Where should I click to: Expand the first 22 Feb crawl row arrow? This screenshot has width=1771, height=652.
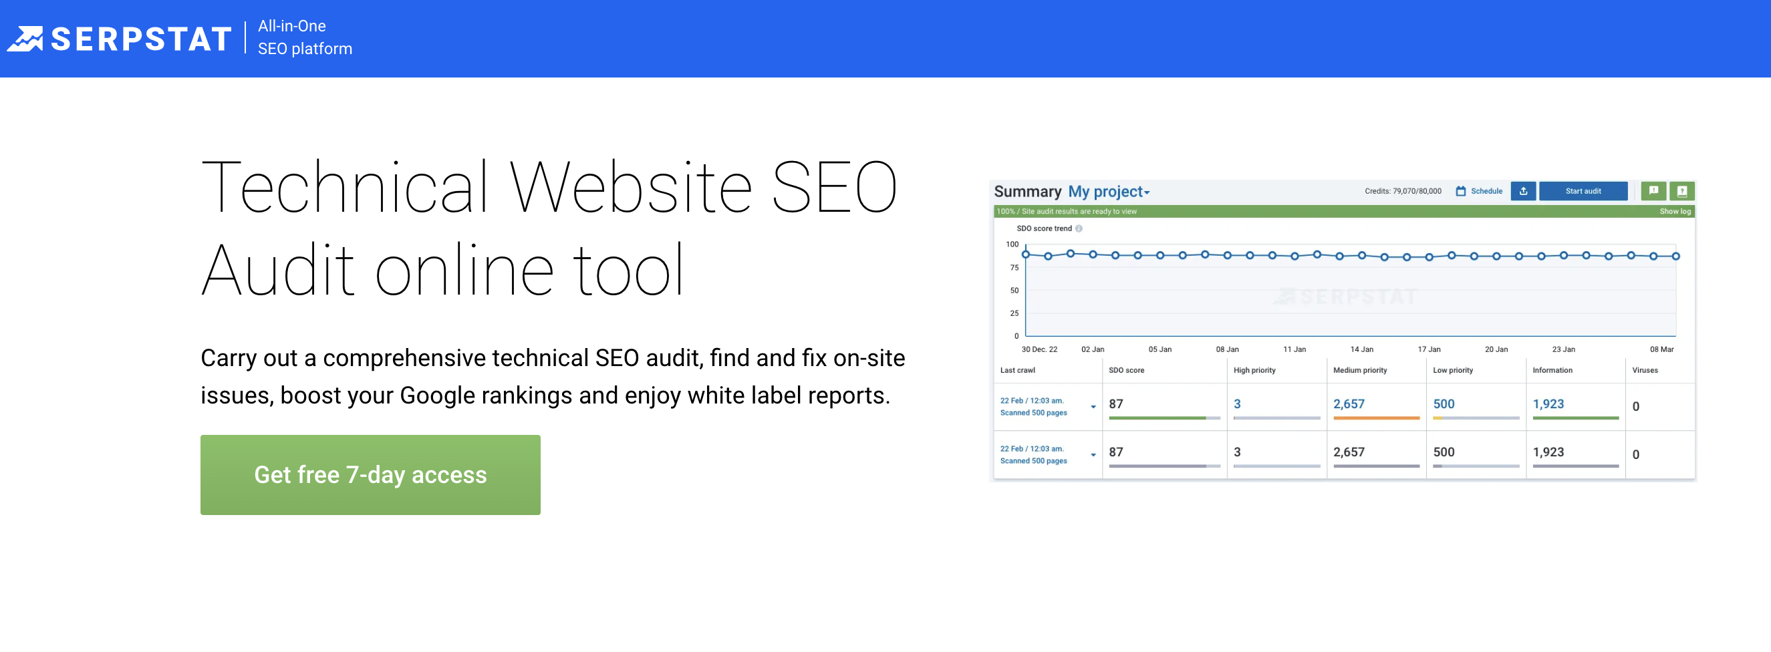pos(1093,407)
